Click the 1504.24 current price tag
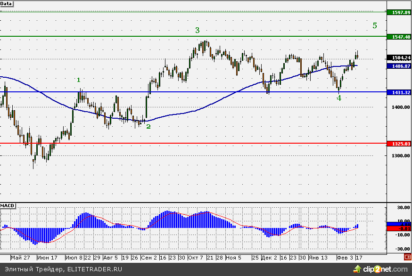 pos(398,57)
